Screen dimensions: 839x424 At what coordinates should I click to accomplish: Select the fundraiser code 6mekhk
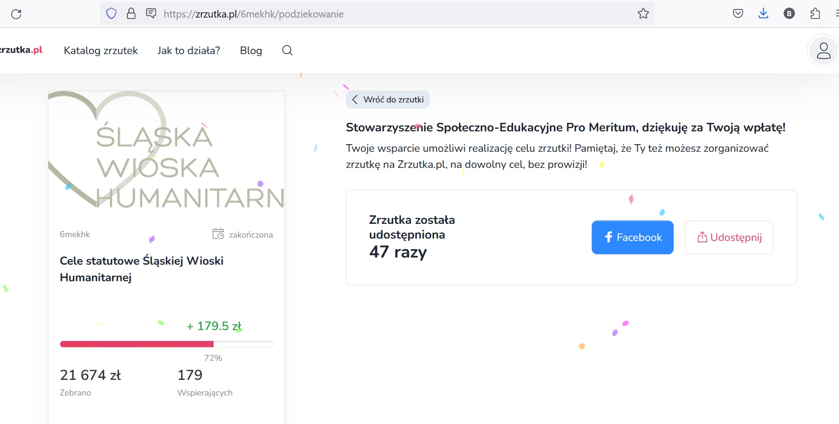point(75,234)
